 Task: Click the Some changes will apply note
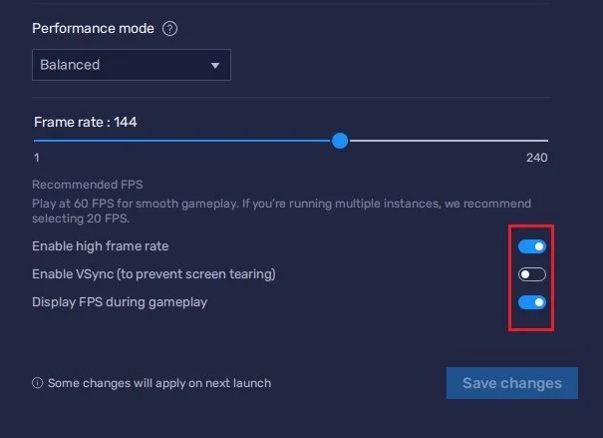159,383
